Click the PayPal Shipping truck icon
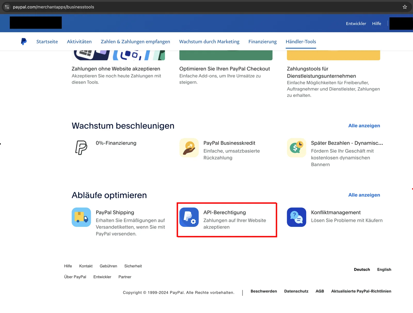Viewport: 413px width, 313px height. 81,217
